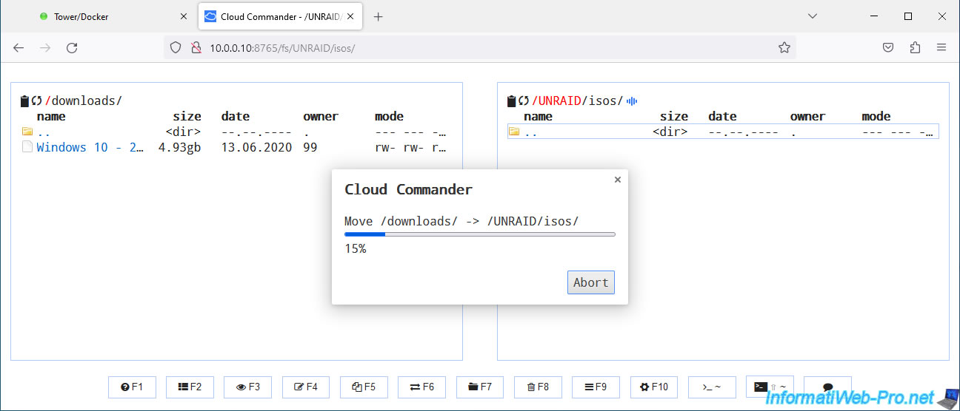
Task: Open F10 settings gear button
Action: (x=654, y=387)
